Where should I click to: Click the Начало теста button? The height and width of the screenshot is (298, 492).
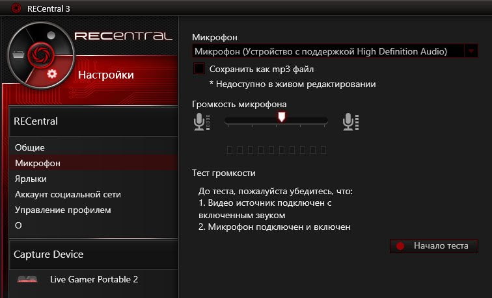pyautogui.click(x=434, y=246)
